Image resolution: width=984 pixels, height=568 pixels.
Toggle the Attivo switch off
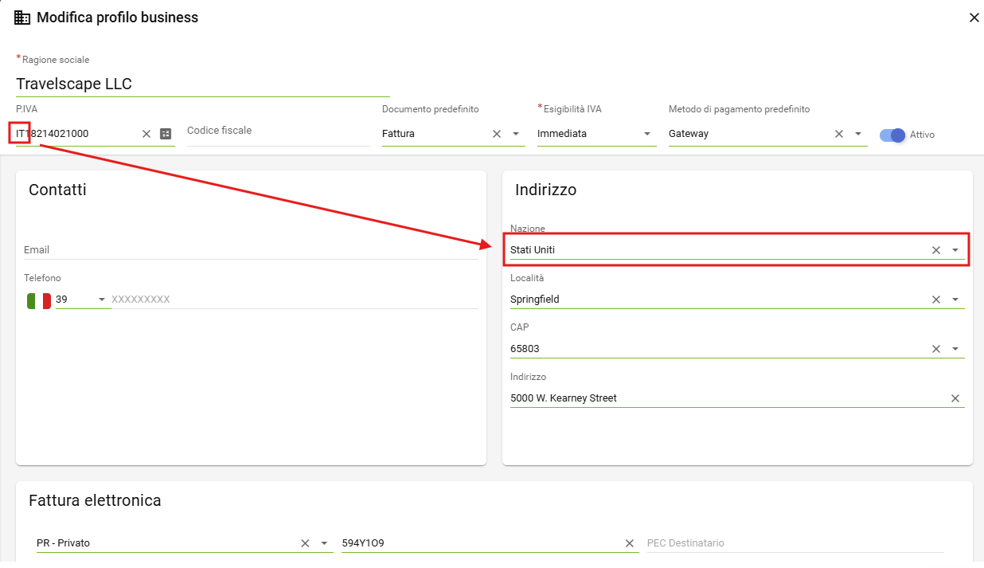(892, 135)
